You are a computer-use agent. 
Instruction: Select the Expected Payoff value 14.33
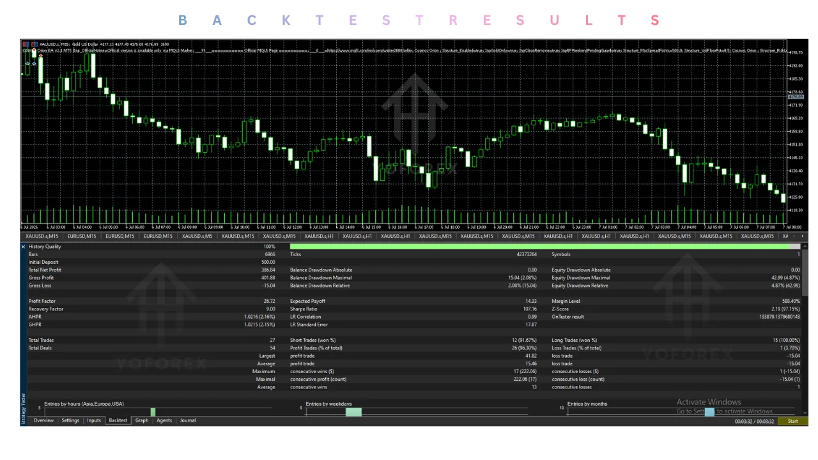[x=530, y=301]
